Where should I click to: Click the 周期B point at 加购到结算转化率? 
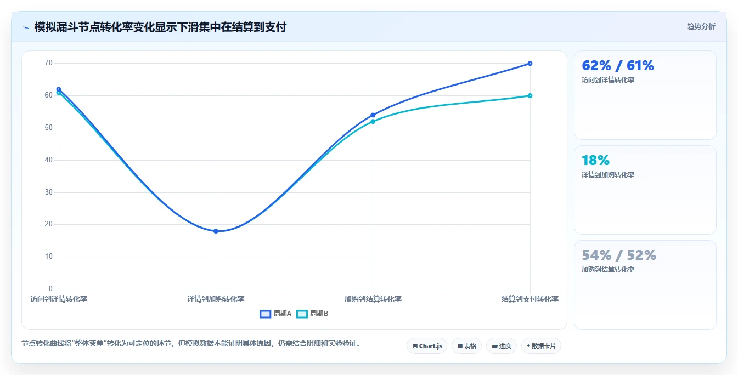[x=373, y=122]
